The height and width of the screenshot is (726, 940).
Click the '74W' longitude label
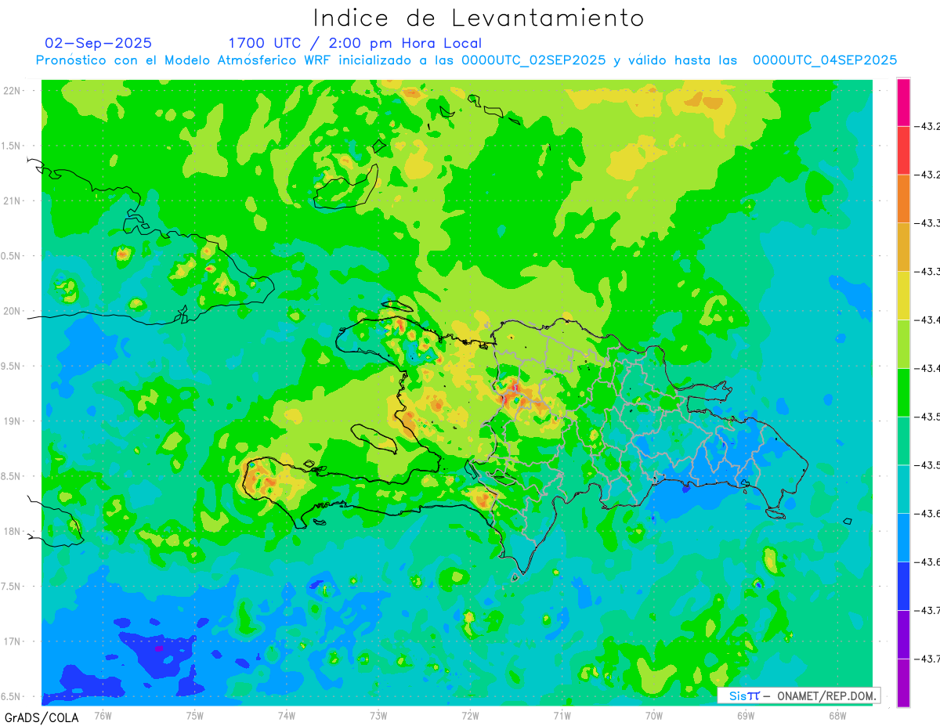tap(287, 716)
